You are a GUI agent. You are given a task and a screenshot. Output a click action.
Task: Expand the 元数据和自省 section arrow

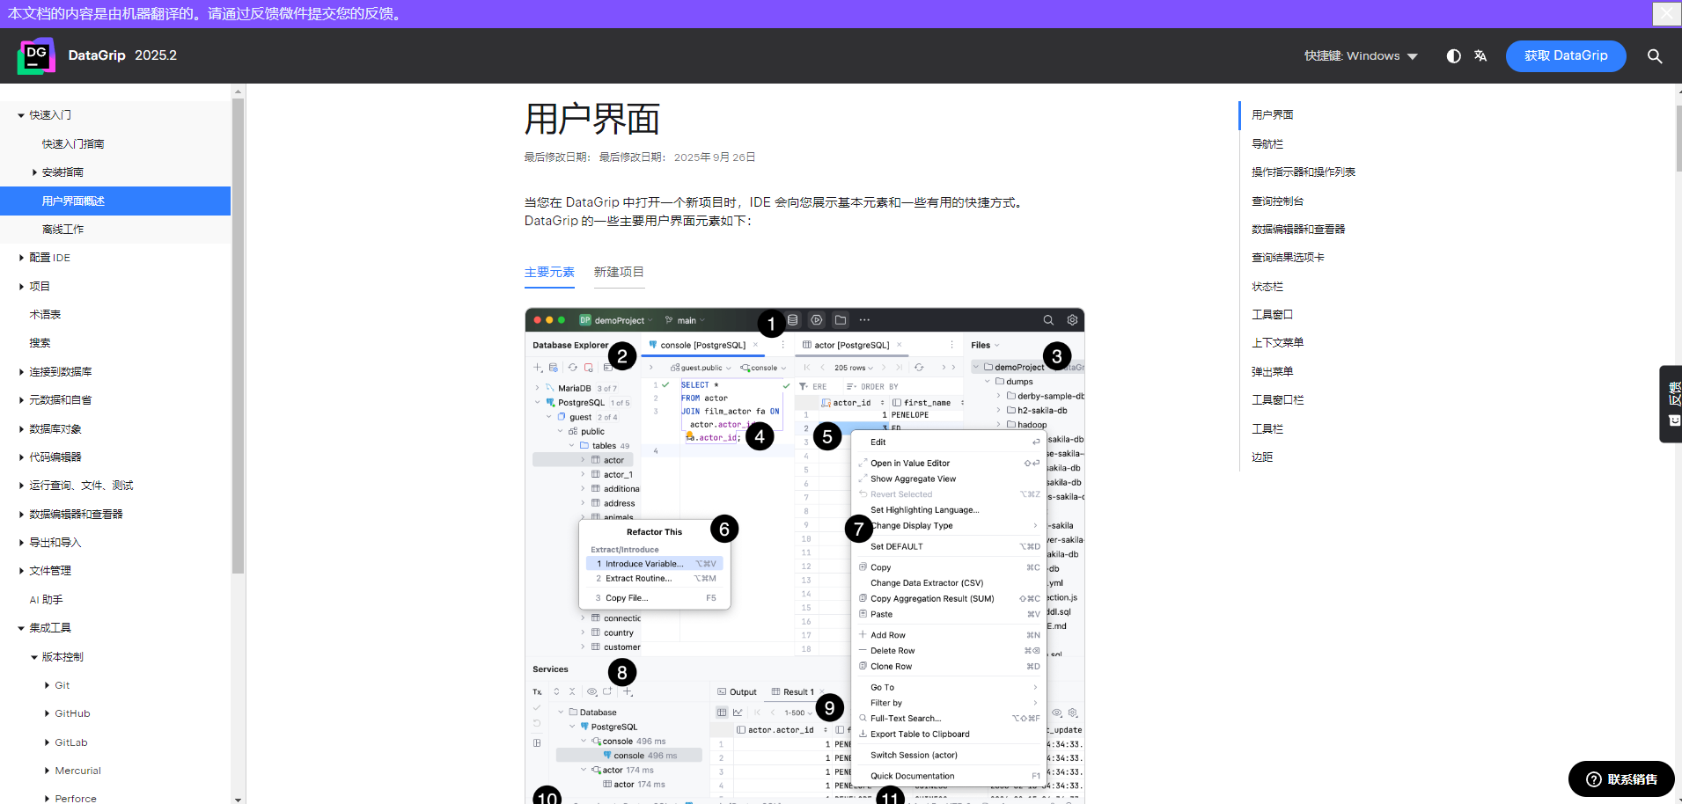click(x=21, y=400)
